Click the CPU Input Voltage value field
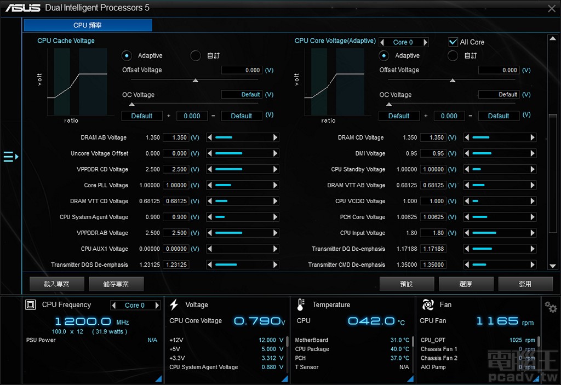This screenshot has height=385, width=561. pos(433,233)
